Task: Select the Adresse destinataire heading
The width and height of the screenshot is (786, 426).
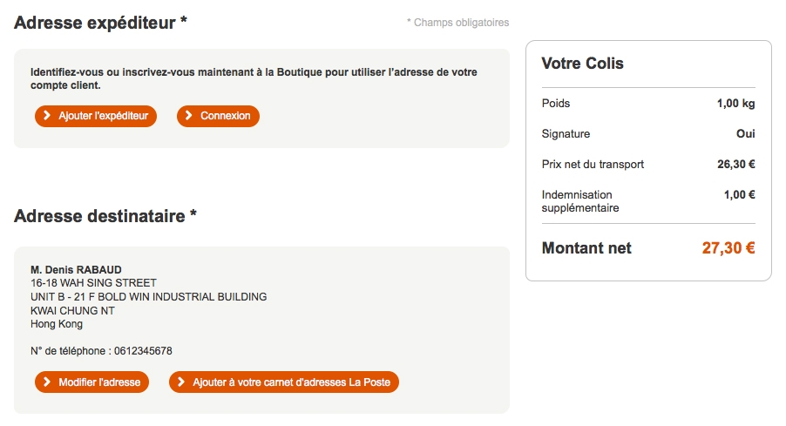Action: [105, 215]
